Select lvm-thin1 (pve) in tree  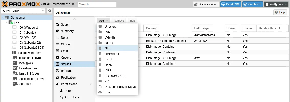pyautogui.click(x=29, y=74)
